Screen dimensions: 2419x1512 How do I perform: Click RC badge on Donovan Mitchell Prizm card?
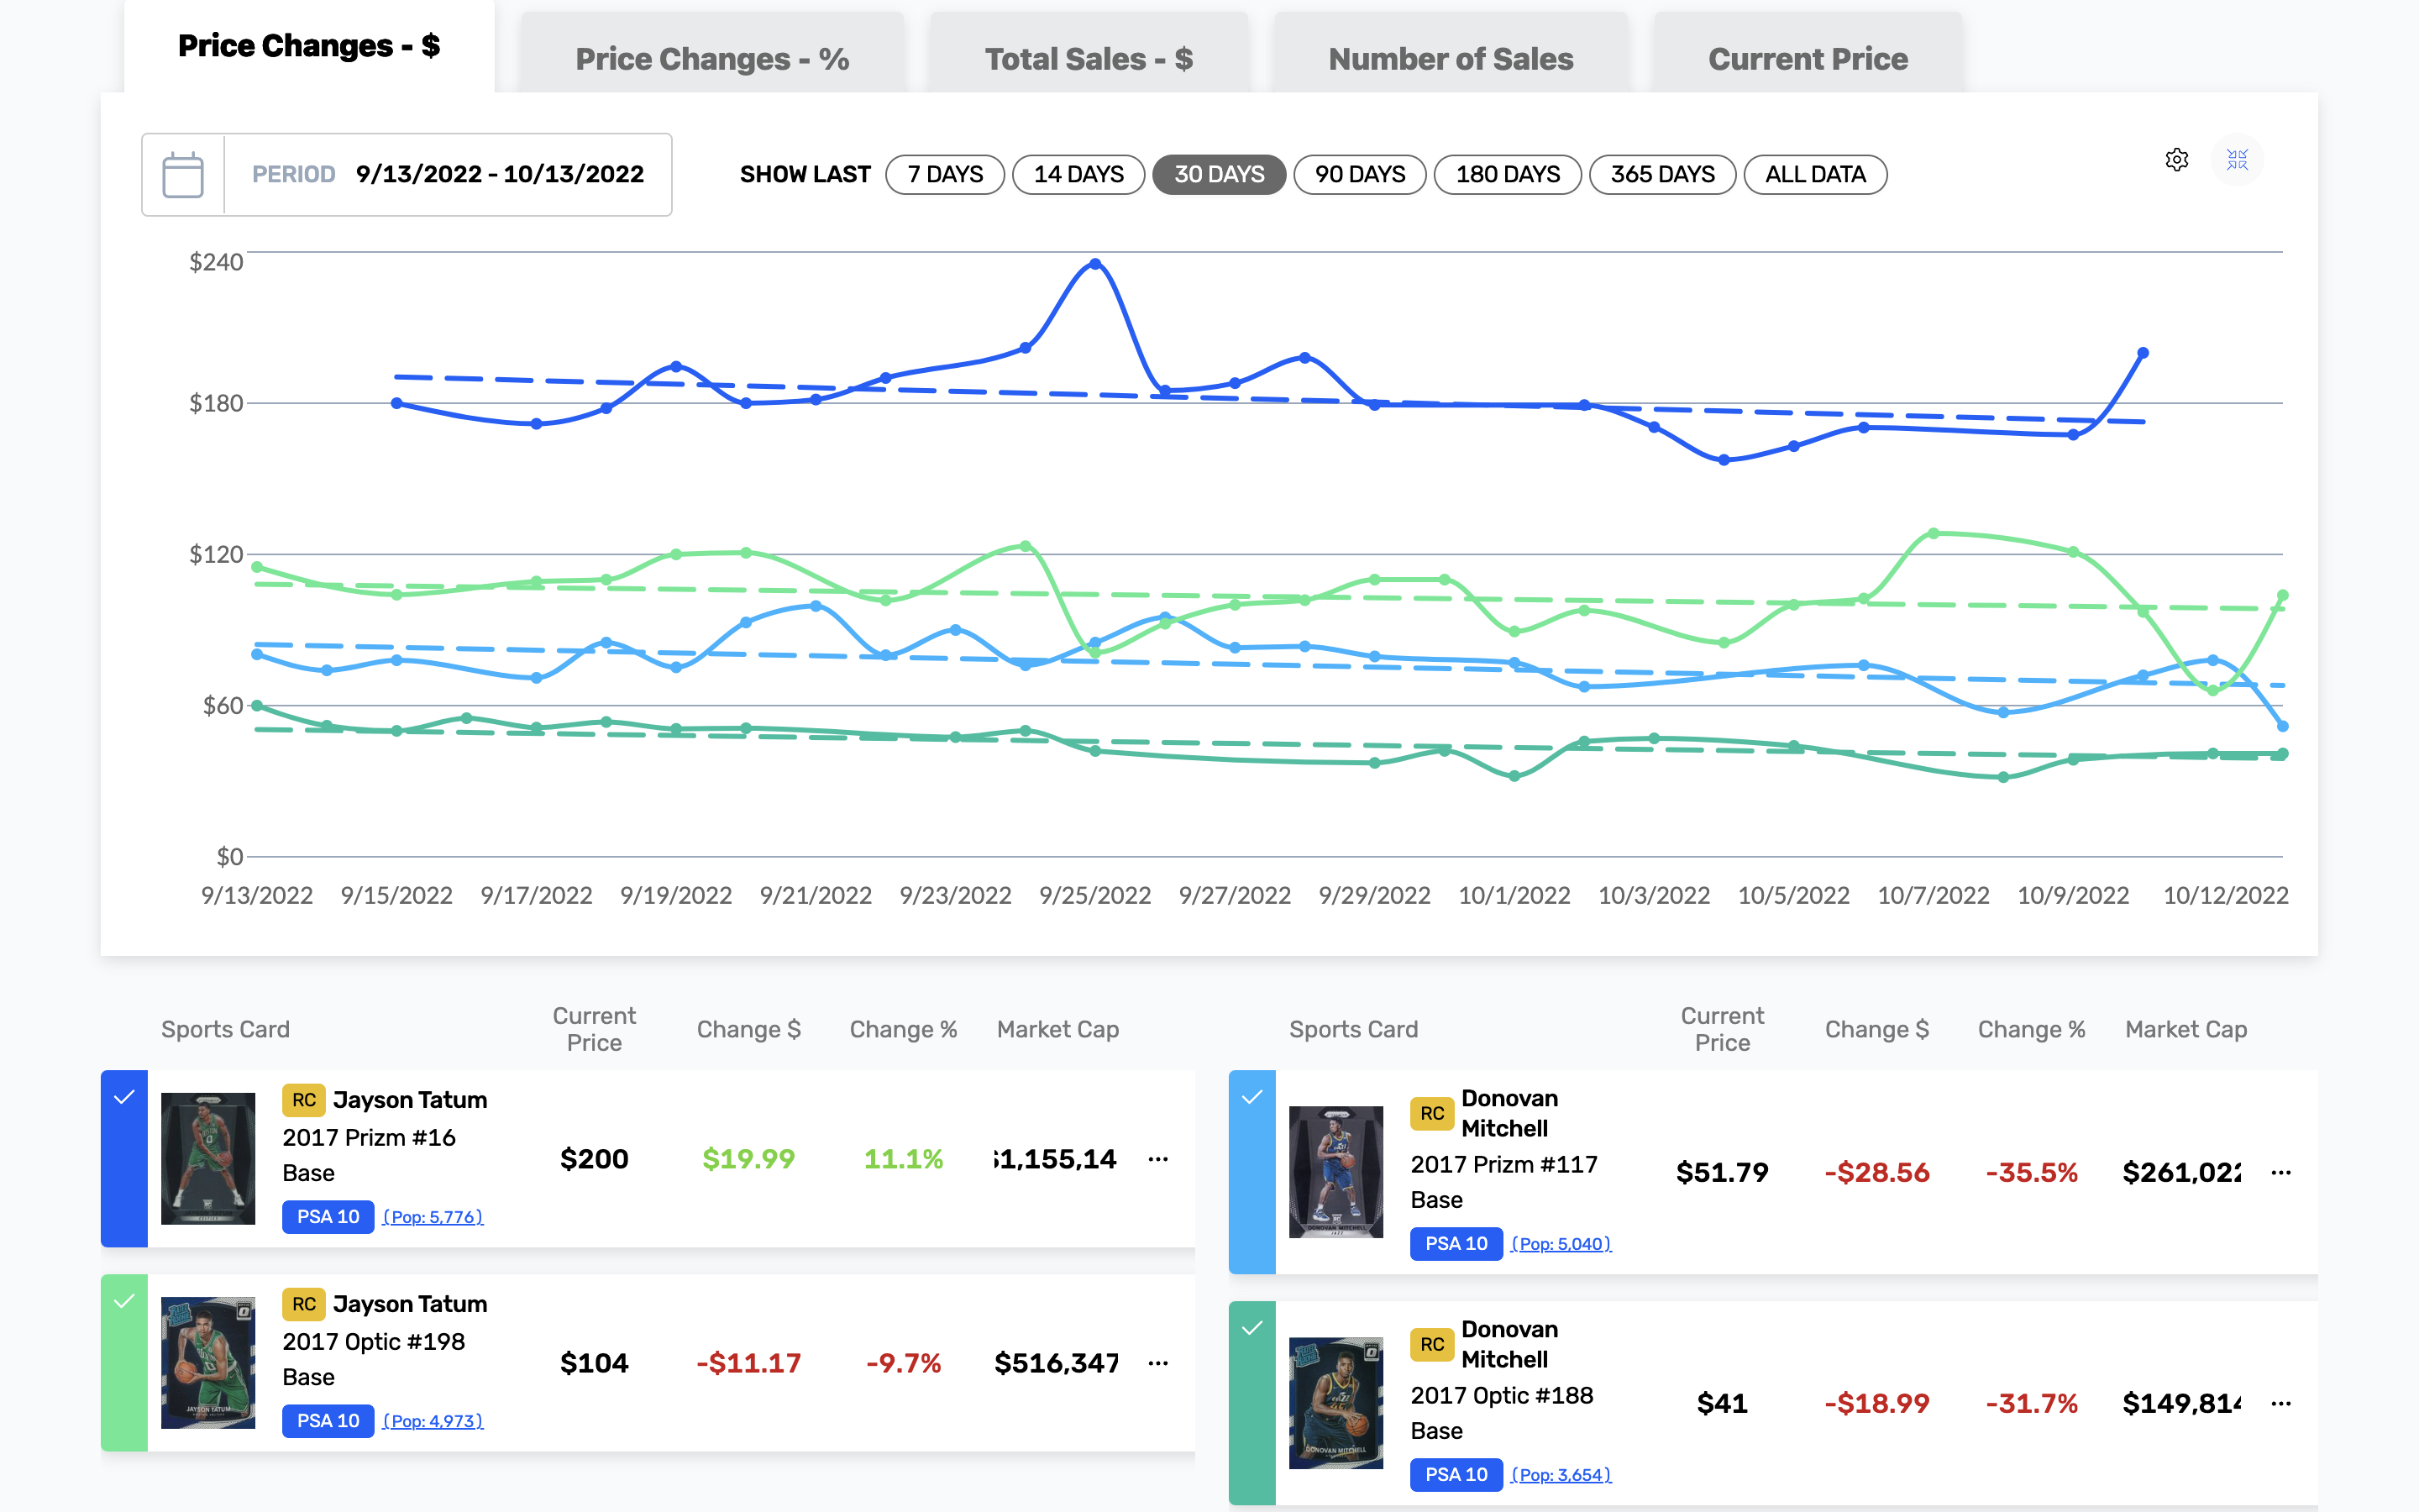[x=1431, y=1113]
